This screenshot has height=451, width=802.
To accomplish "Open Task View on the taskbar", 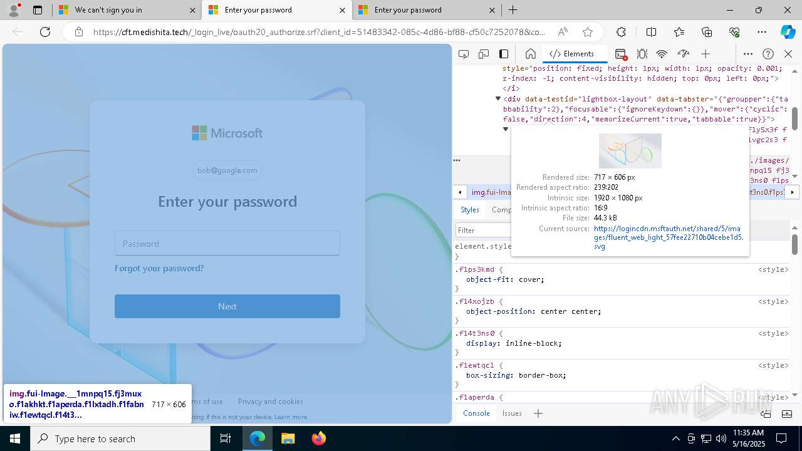I will coord(226,438).
